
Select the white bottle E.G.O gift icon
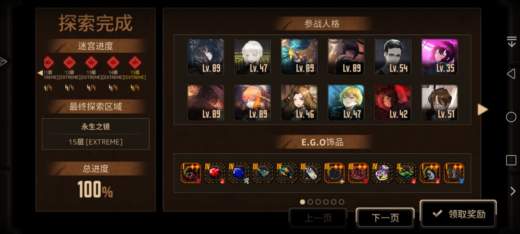tap(310, 173)
